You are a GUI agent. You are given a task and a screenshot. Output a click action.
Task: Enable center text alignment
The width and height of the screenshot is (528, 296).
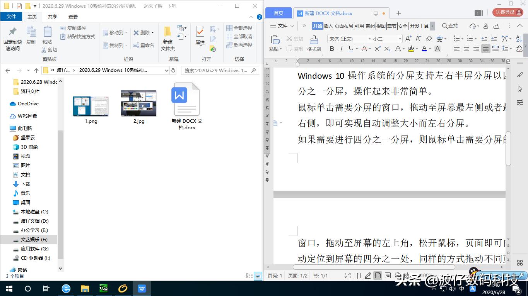tap(466, 48)
